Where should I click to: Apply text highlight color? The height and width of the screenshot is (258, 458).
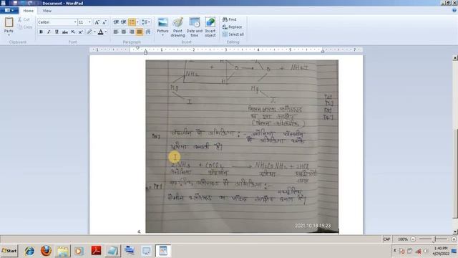89,32
